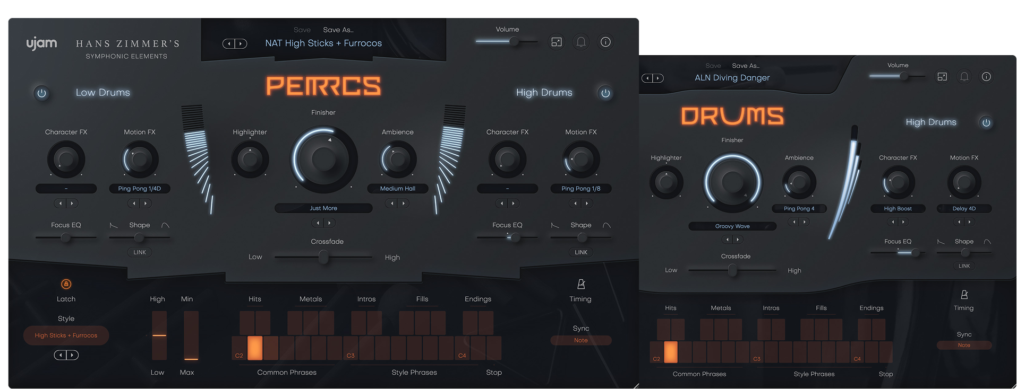Select previous Finisher mode in PERCS window

(x=318, y=223)
